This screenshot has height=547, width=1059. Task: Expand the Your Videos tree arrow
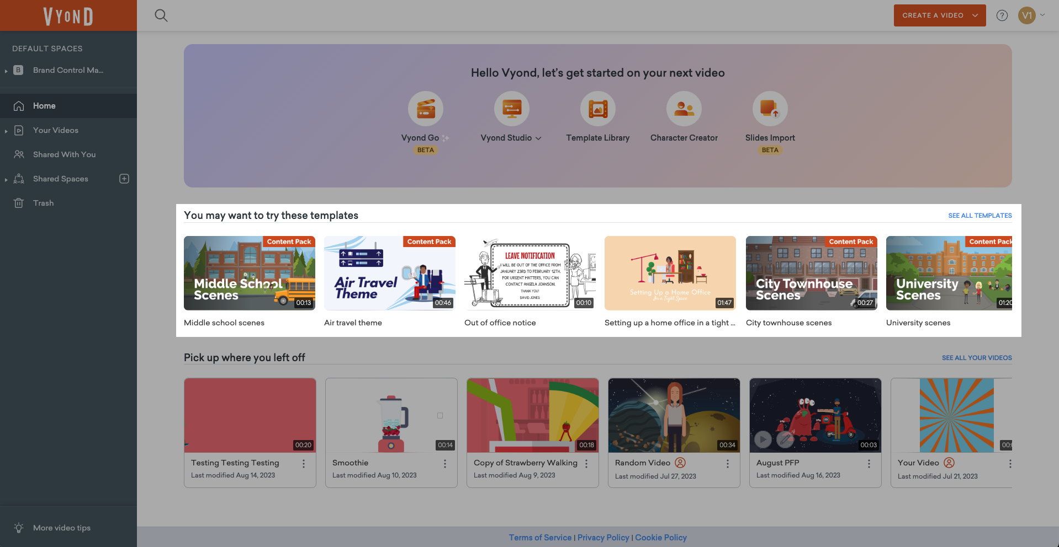6,131
